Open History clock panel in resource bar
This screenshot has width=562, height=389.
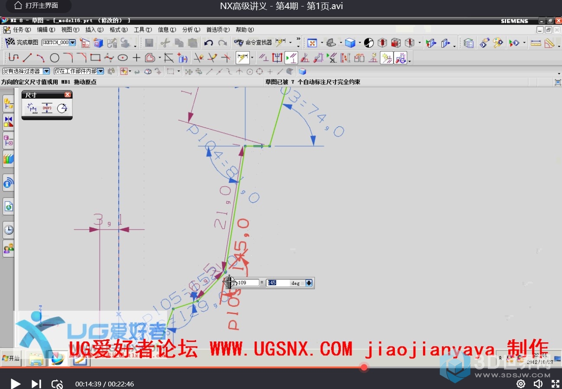coord(8,230)
